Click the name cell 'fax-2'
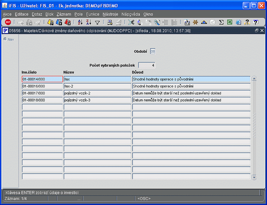 (97, 86)
